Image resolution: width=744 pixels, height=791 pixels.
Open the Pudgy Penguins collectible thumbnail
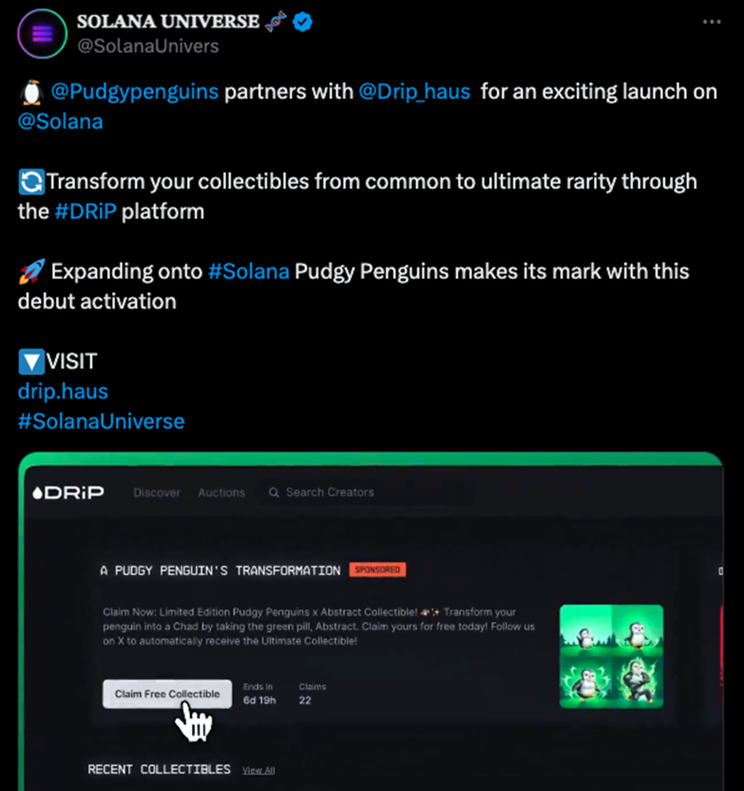[611, 657]
